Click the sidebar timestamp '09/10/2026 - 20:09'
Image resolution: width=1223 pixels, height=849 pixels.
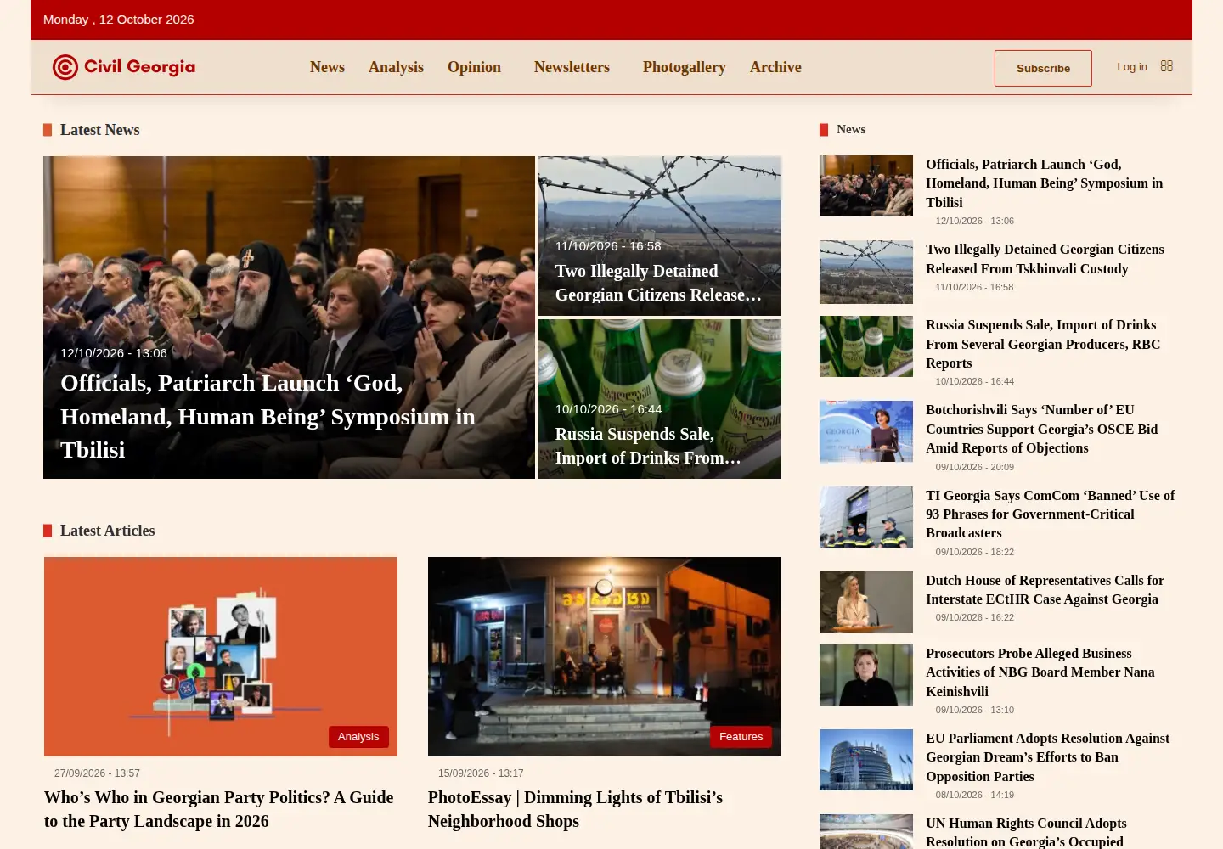(974, 467)
